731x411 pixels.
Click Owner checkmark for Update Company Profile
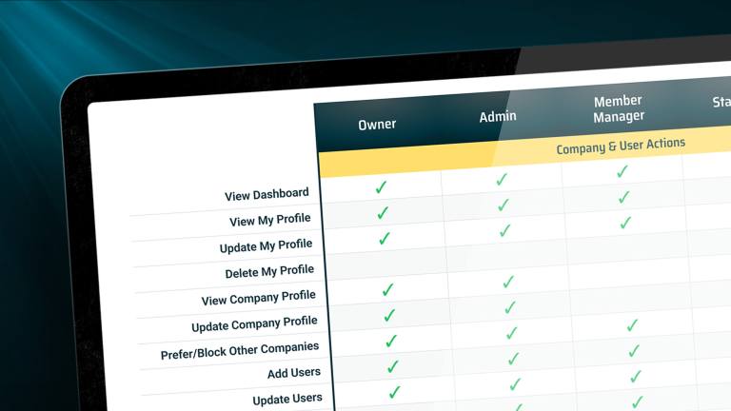[389, 316]
